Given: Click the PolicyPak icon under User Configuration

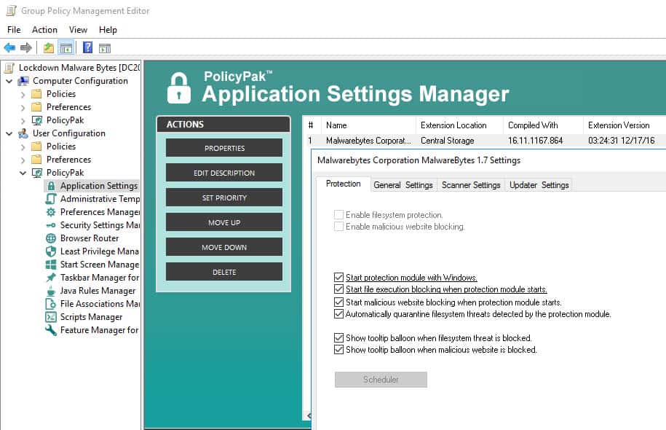Looking at the screenshot, I should 37,173.
